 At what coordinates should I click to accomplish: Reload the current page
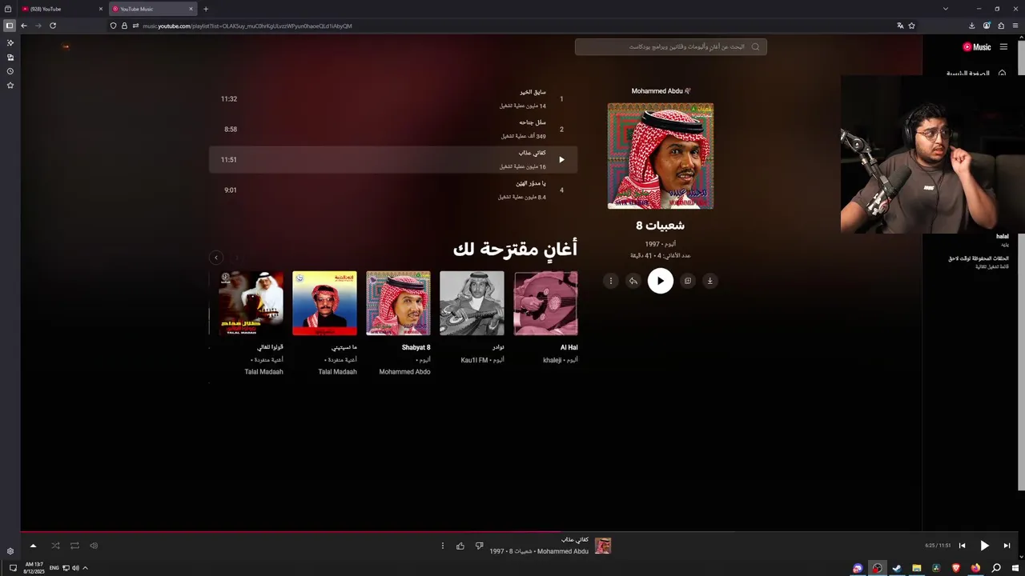tap(53, 26)
